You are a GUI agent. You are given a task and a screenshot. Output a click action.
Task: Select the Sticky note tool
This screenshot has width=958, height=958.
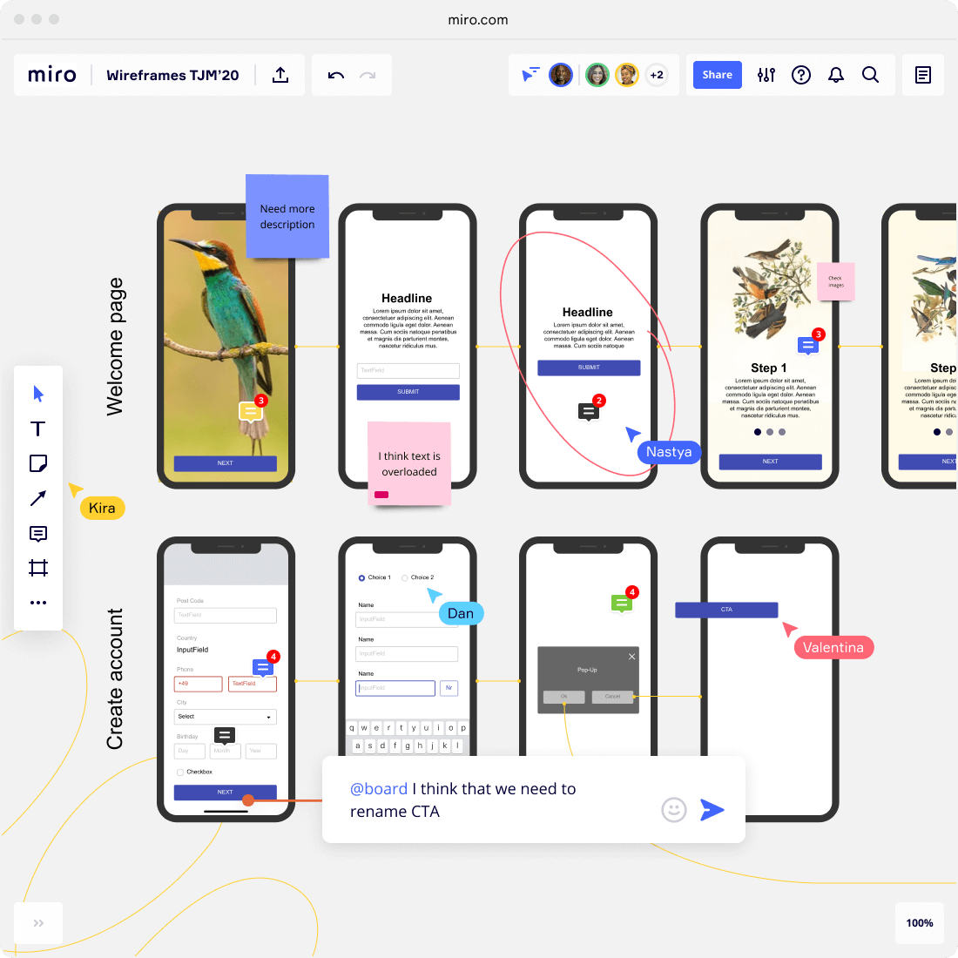click(37, 463)
